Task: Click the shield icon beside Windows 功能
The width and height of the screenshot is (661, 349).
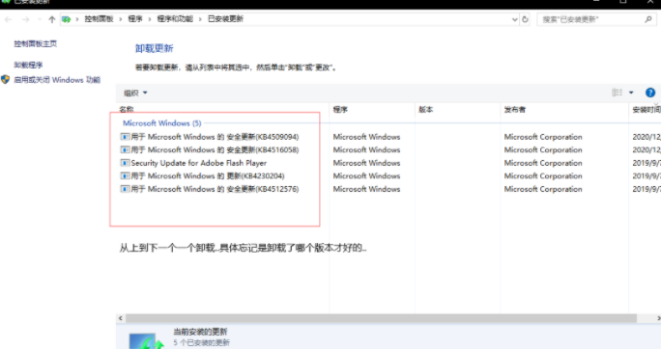Action: click(x=6, y=79)
